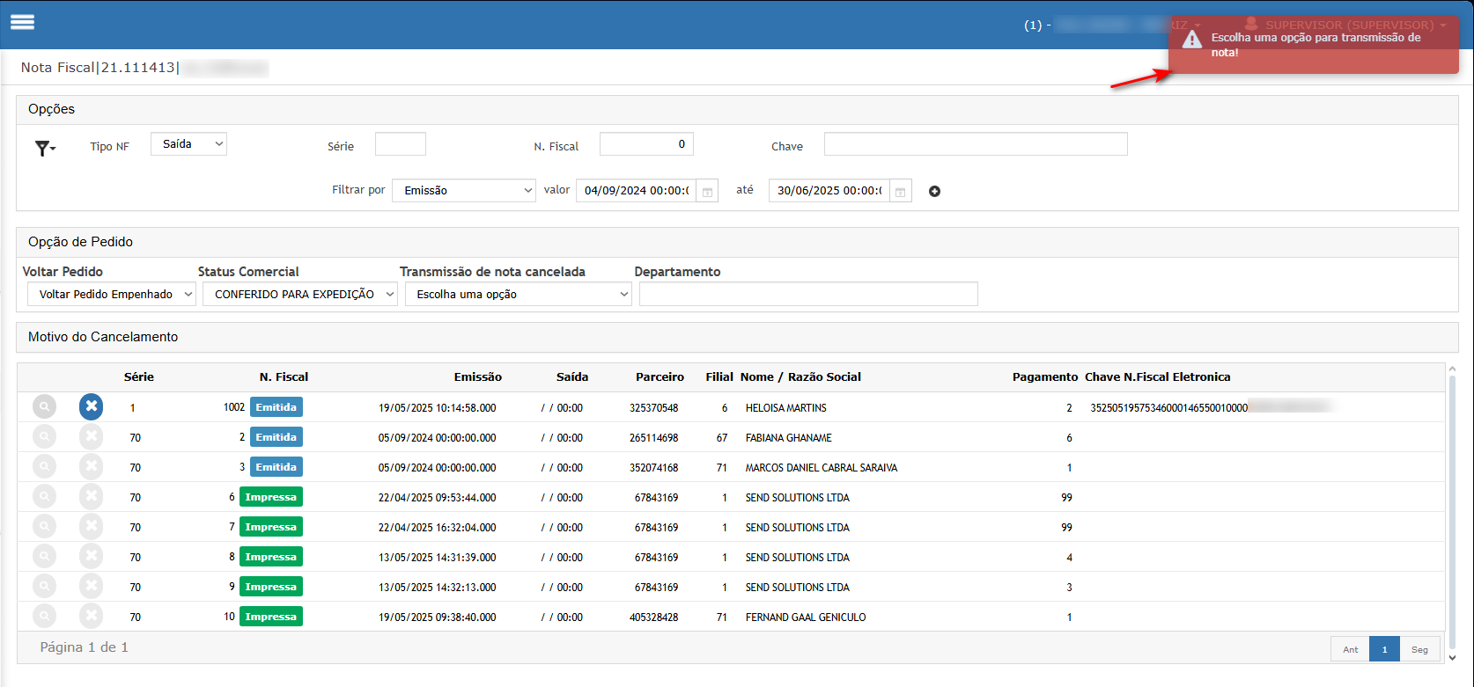Select page 1 pagination button
This screenshot has height=687, width=1474.
(1384, 649)
